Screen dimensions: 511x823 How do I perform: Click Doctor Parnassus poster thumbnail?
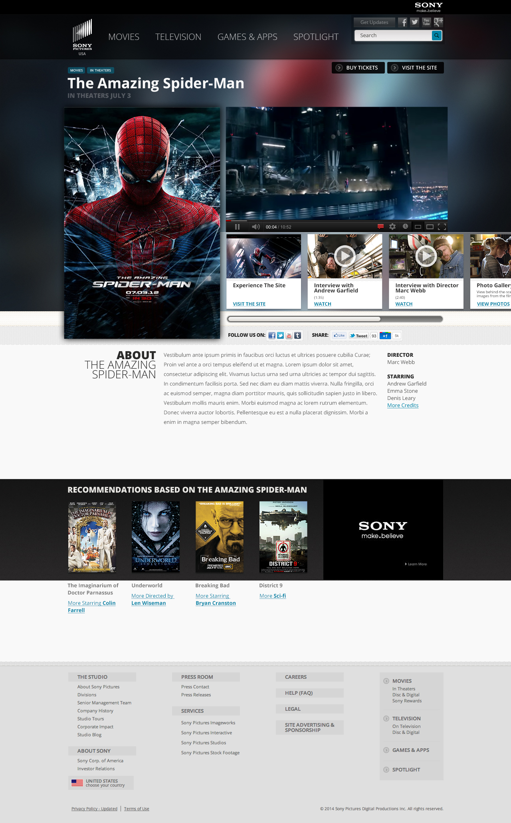[x=92, y=537]
